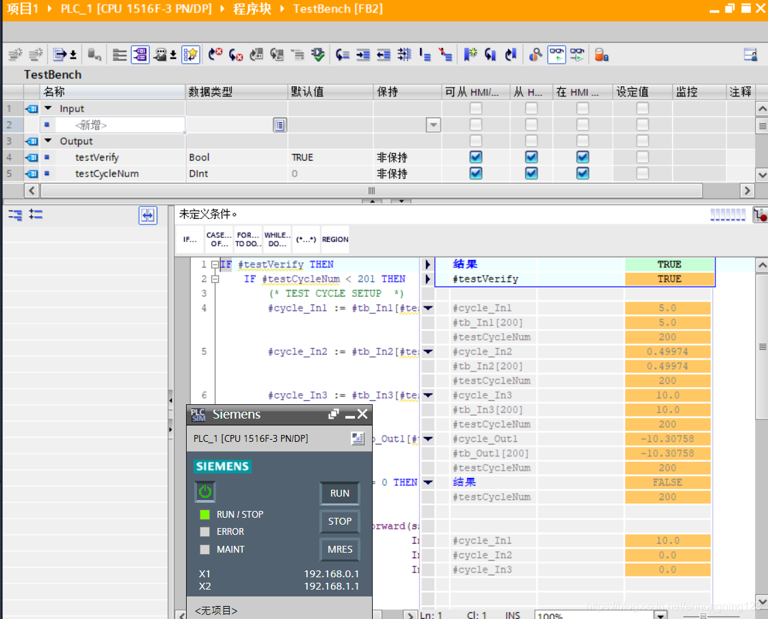Click the 名称 column header

(x=113, y=92)
